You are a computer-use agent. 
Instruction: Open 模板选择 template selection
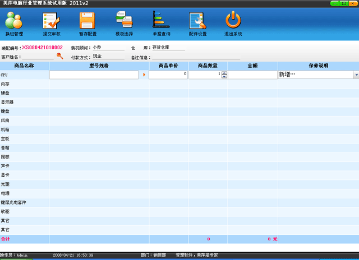pos(124,22)
